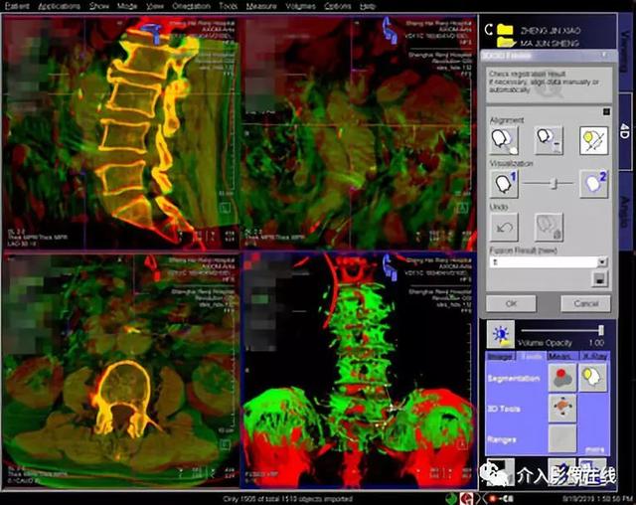Click the 'more' link in the Tools panel

594,449
